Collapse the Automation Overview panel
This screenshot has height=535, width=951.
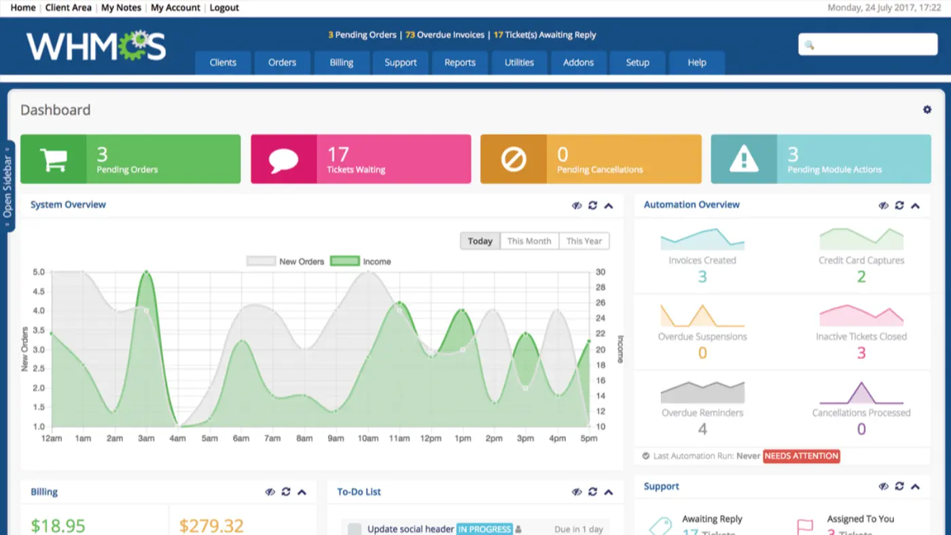916,205
